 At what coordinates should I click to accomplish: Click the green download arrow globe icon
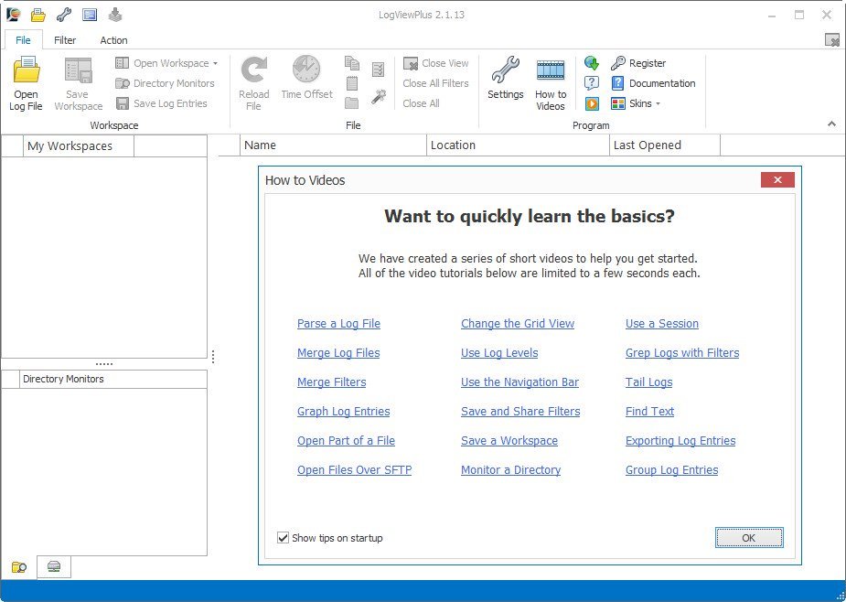pos(592,63)
